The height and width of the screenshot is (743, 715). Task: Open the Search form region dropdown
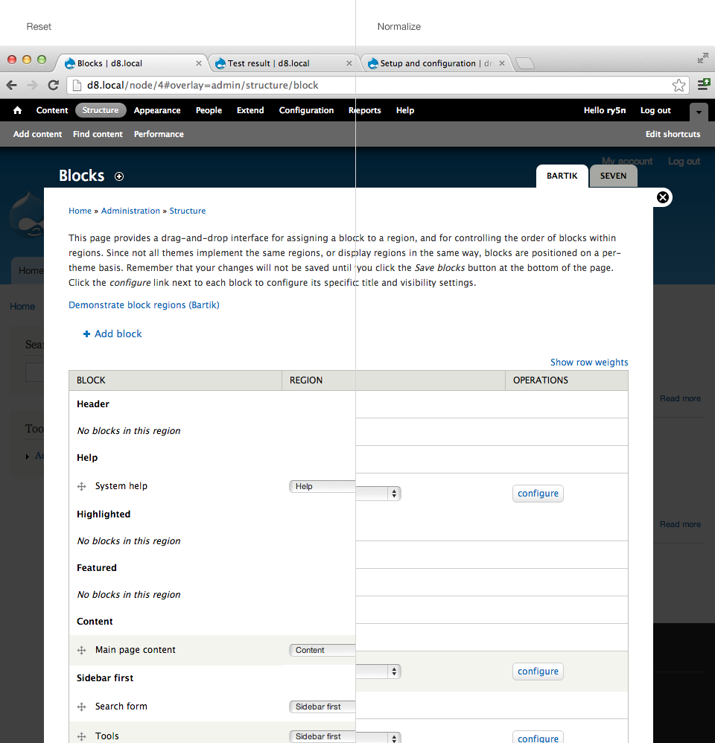(x=322, y=707)
